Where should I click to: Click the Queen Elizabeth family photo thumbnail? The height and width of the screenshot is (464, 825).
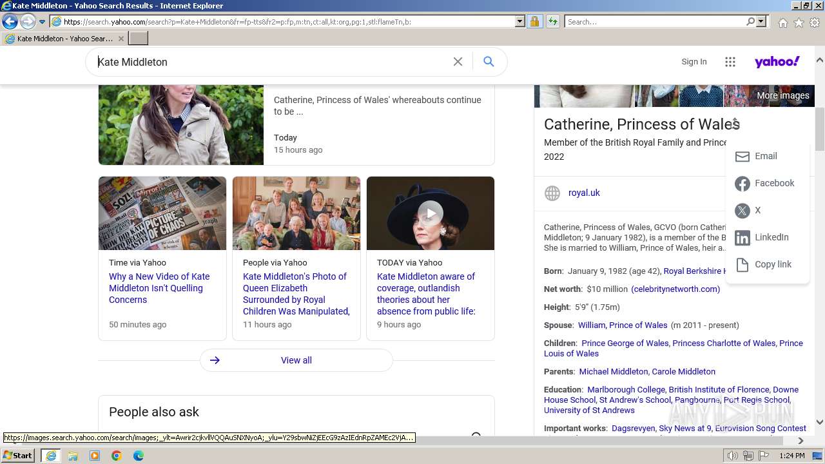(x=296, y=213)
